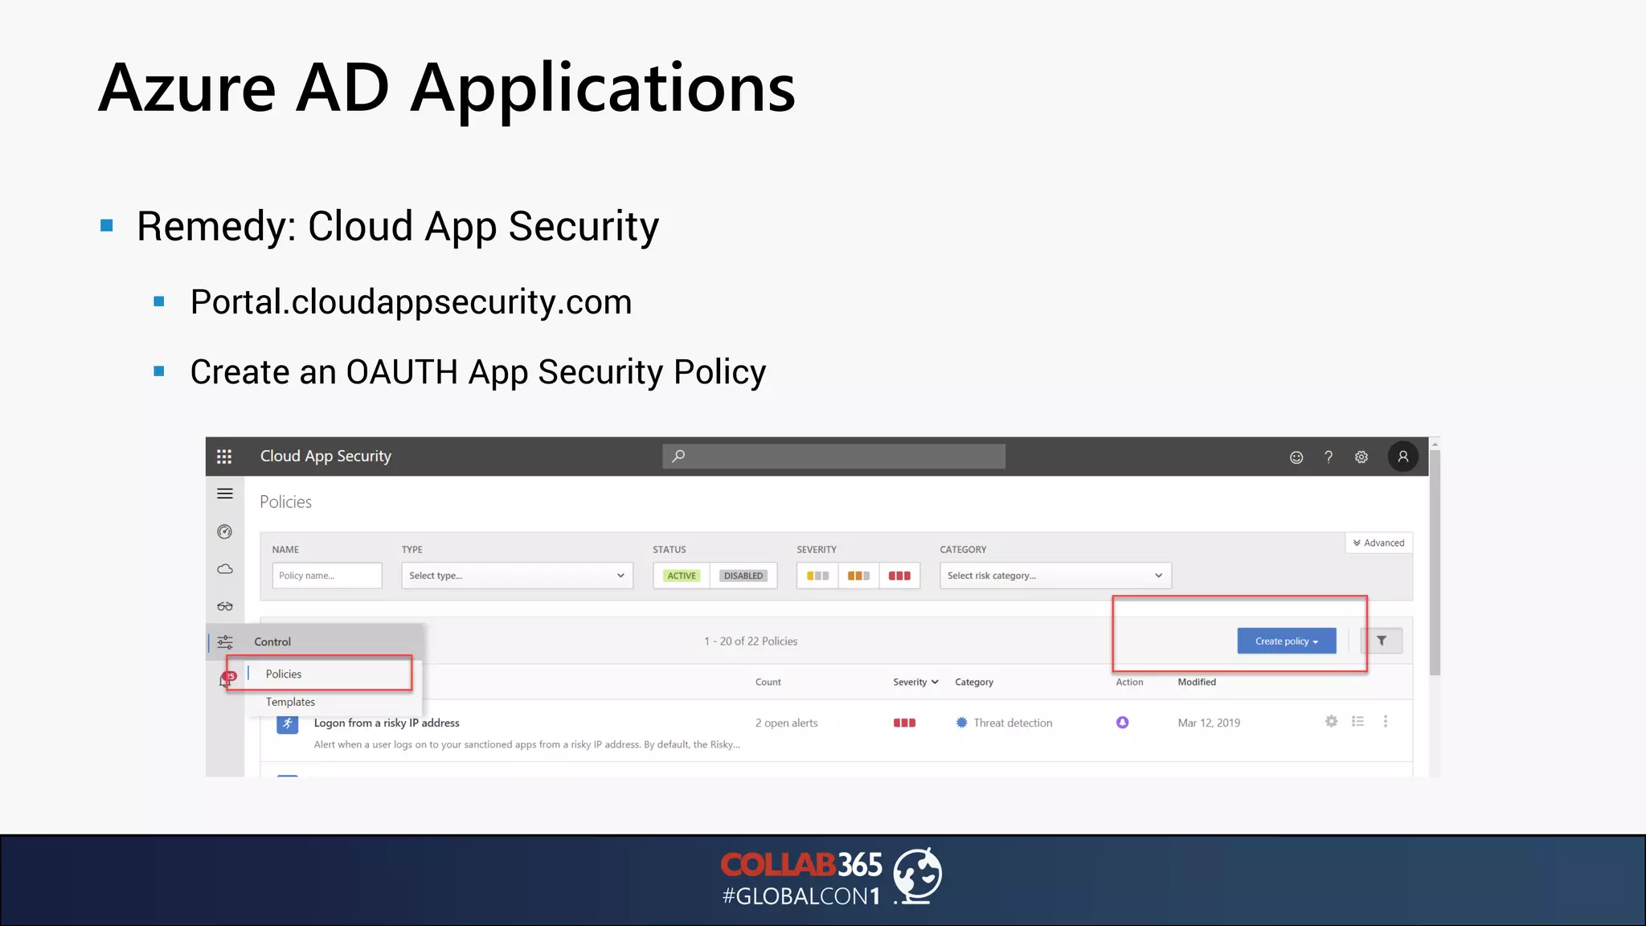Click the Control sliders icon in sidebar

point(225,641)
